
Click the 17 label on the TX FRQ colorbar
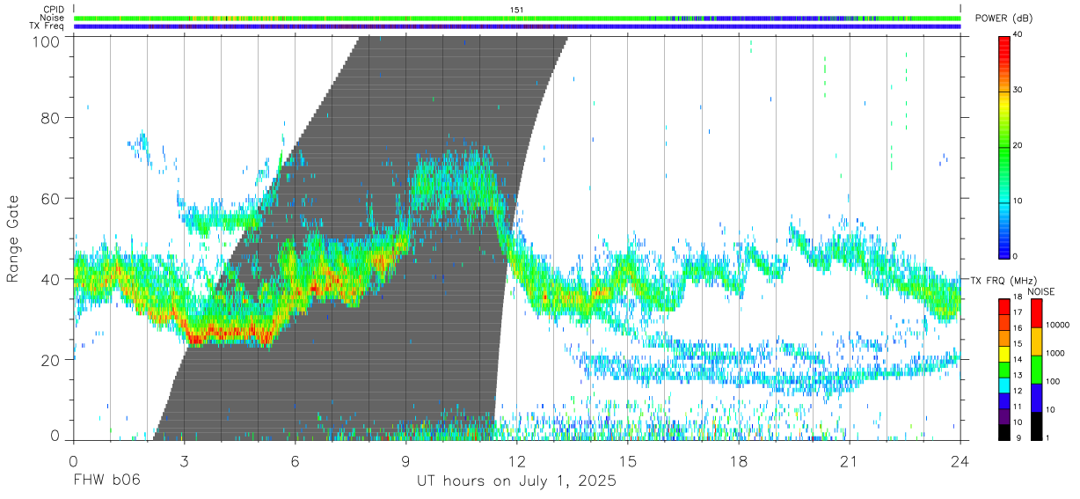tap(1018, 313)
